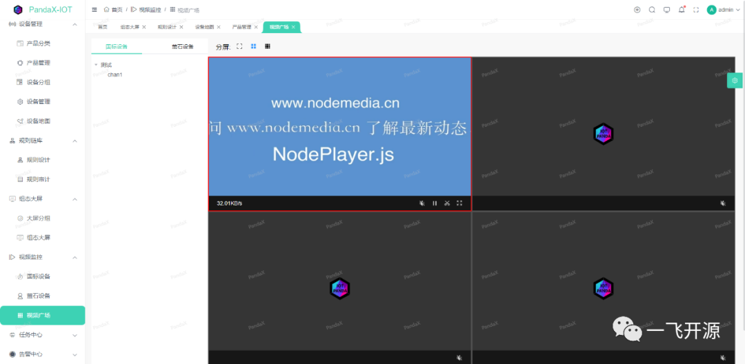The width and height of the screenshot is (745, 364).
Task: Toggle the top bar fullscreen icon
Action: [x=696, y=10]
